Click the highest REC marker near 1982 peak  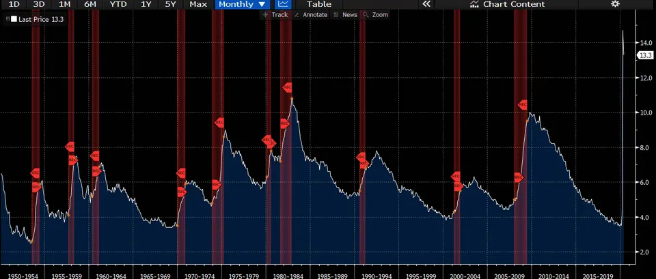click(x=287, y=88)
